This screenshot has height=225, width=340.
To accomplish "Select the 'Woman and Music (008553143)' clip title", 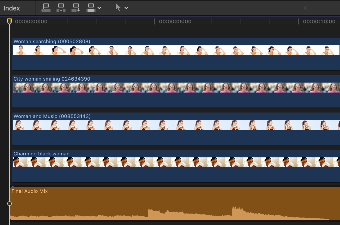I will tap(52, 116).
